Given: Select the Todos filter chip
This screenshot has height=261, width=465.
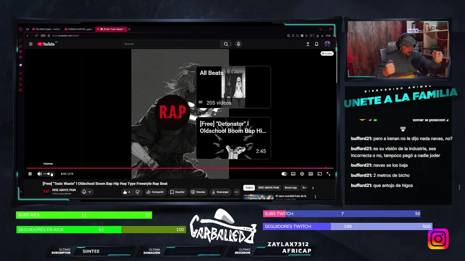Looking at the screenshot, I should tap(249, 188).
